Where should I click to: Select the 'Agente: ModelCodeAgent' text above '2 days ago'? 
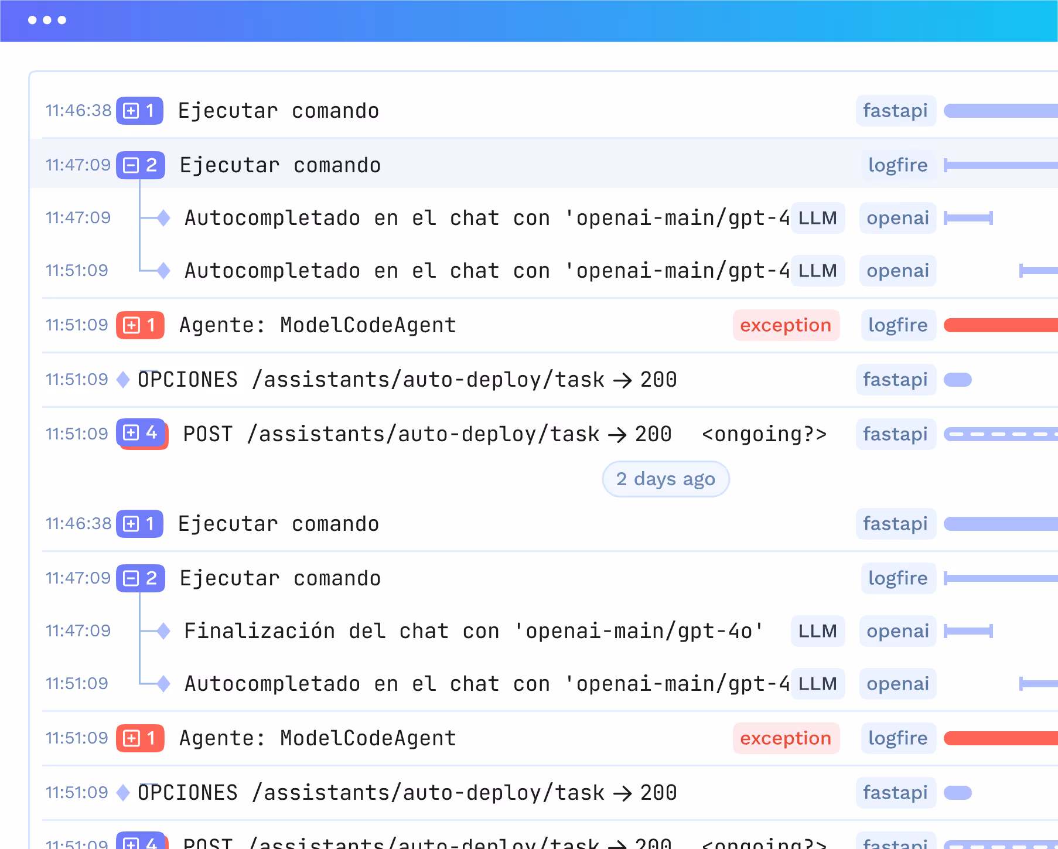click(x=318, y=325)
